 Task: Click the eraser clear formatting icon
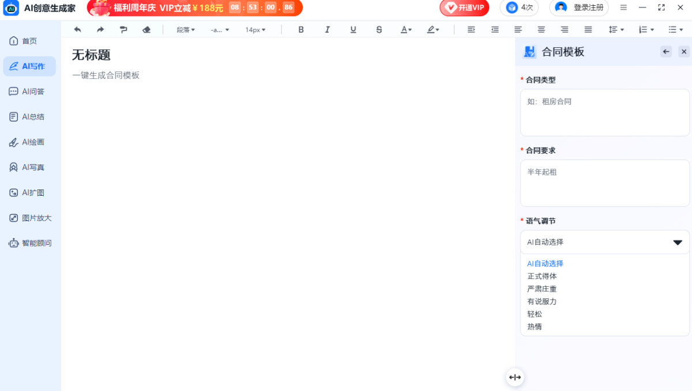[x=146, y=29]
